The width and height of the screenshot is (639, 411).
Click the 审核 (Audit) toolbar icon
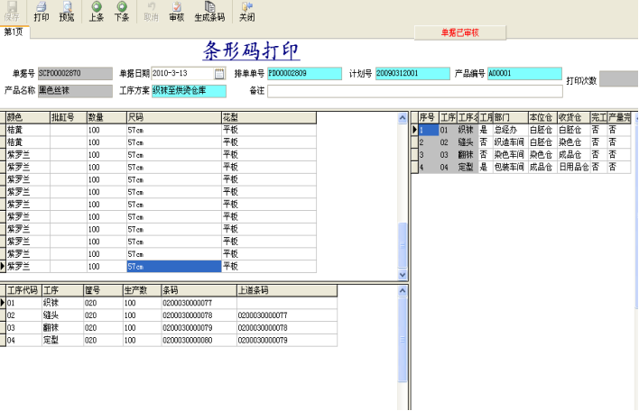click(x=176, y=12)
